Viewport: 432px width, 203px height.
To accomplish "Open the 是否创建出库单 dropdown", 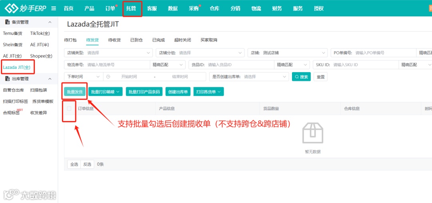I will point(249,77).
